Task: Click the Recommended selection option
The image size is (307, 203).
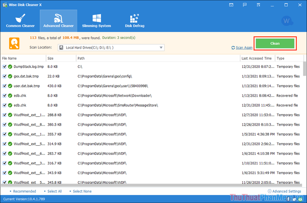Action: 24,191
